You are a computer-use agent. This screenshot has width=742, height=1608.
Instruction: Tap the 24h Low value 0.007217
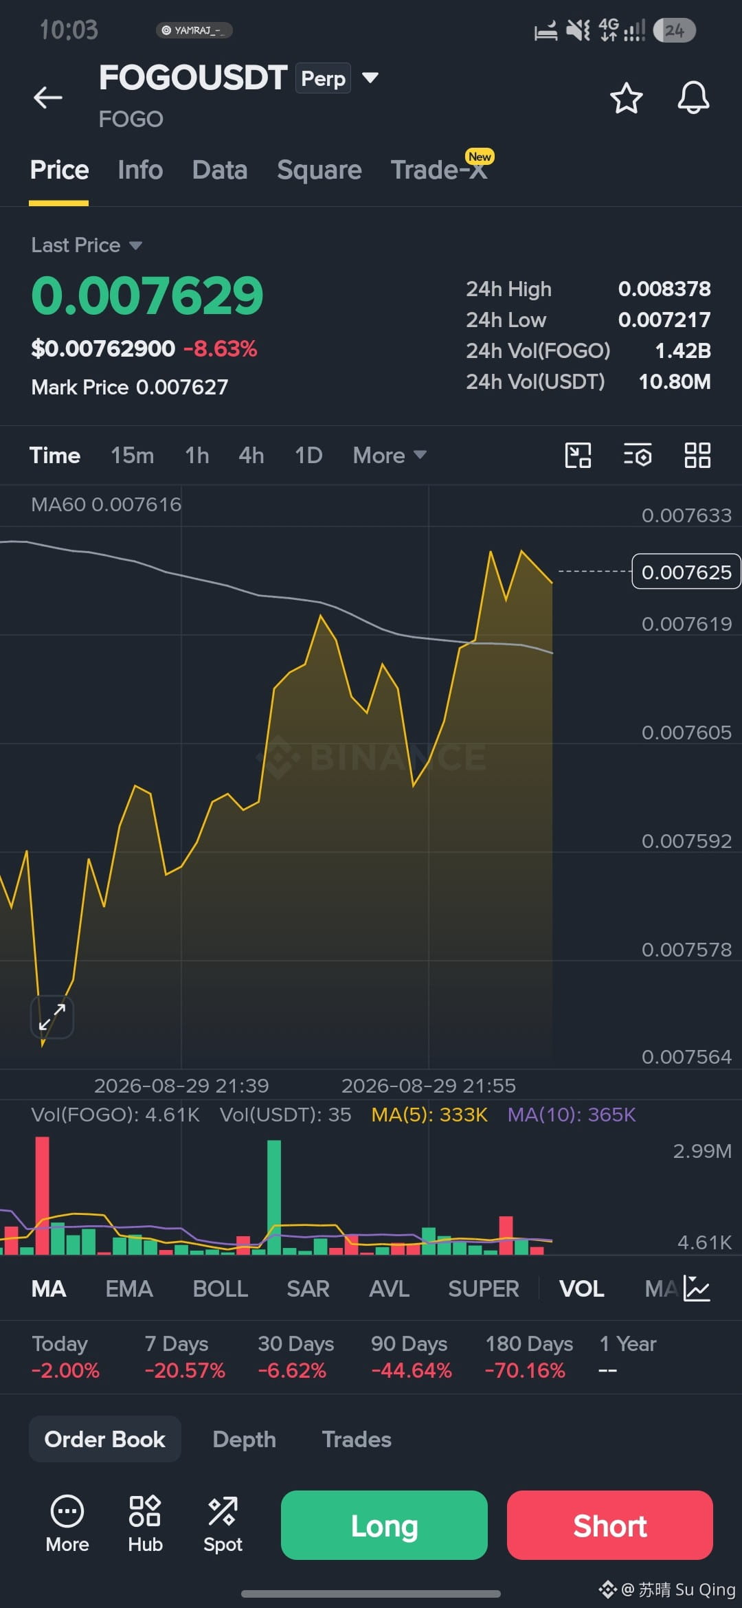point(664,320)
